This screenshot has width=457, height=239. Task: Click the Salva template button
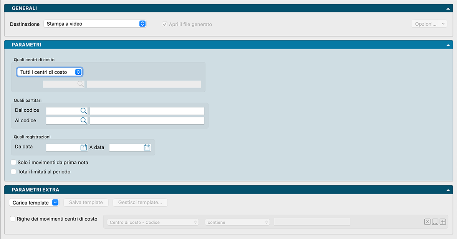click(x=86, y=203)
